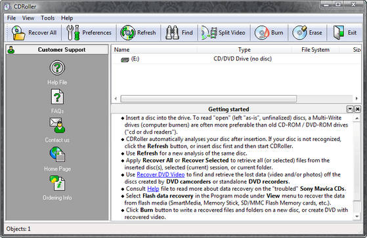Click the Recover All toolbar icon

pyautogui.click(x=18, y=33)
